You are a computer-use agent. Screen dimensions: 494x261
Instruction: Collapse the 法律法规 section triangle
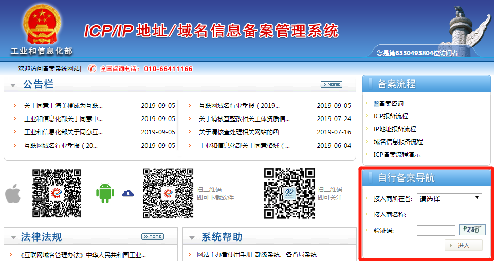[13, 237]
